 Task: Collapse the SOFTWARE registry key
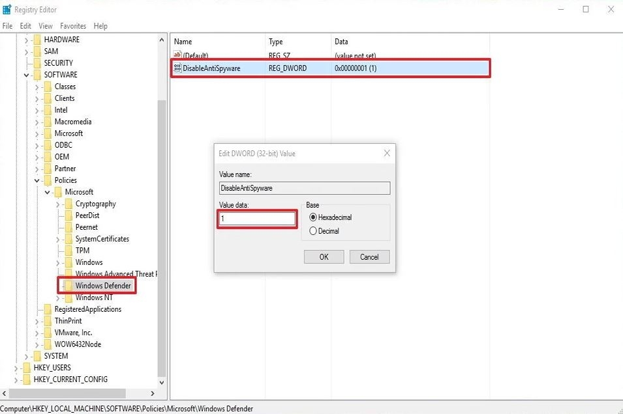coord(25,74)
